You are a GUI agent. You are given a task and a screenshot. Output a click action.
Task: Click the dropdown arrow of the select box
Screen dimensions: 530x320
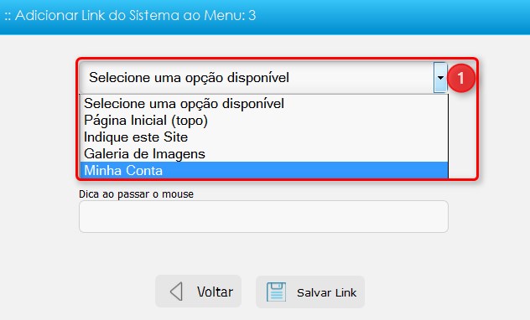tap(440, 78)
